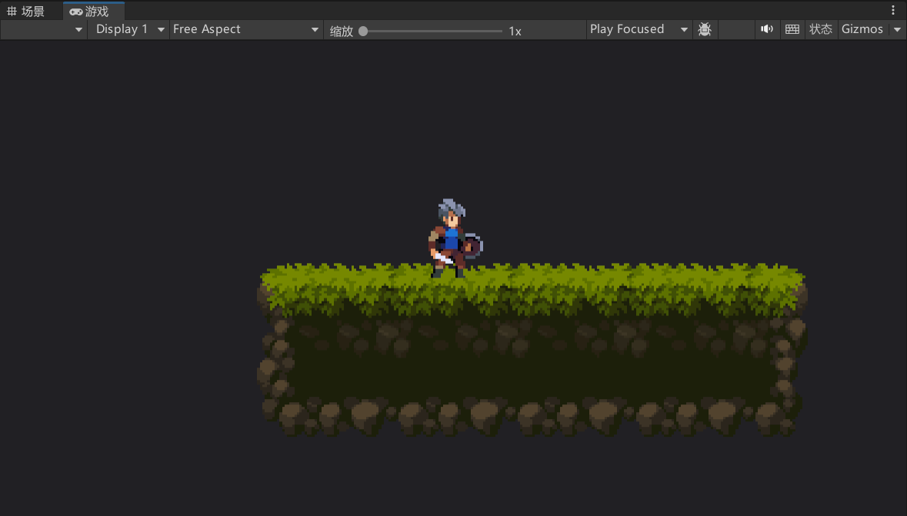The width and height of the screenshot is (907, 516).
Task: Switch to the 场景 (Scene) tab
Action: pos(26,11)
